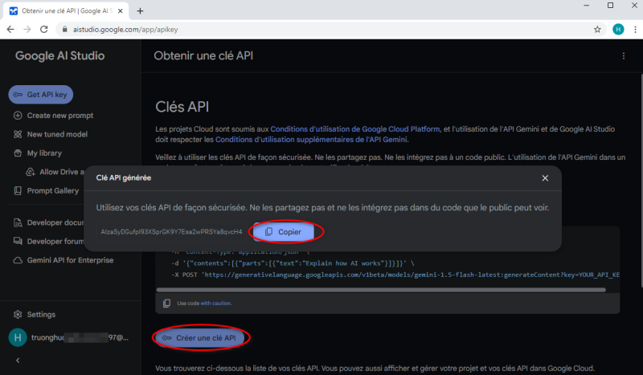Viewport: 643px width, 375px height.
Task: View site info lock icon
Action: tap(64, 30)
